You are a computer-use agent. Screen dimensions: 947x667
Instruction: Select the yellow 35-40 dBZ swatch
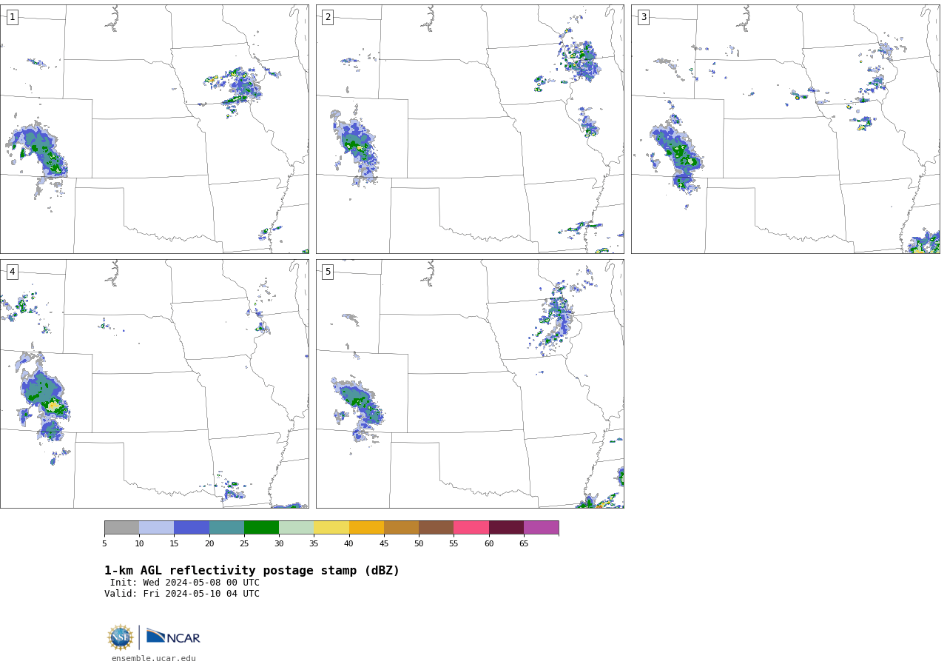[331, 527]
